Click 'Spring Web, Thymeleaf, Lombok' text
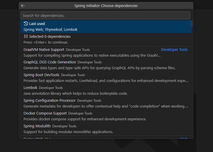 point(50,29)
